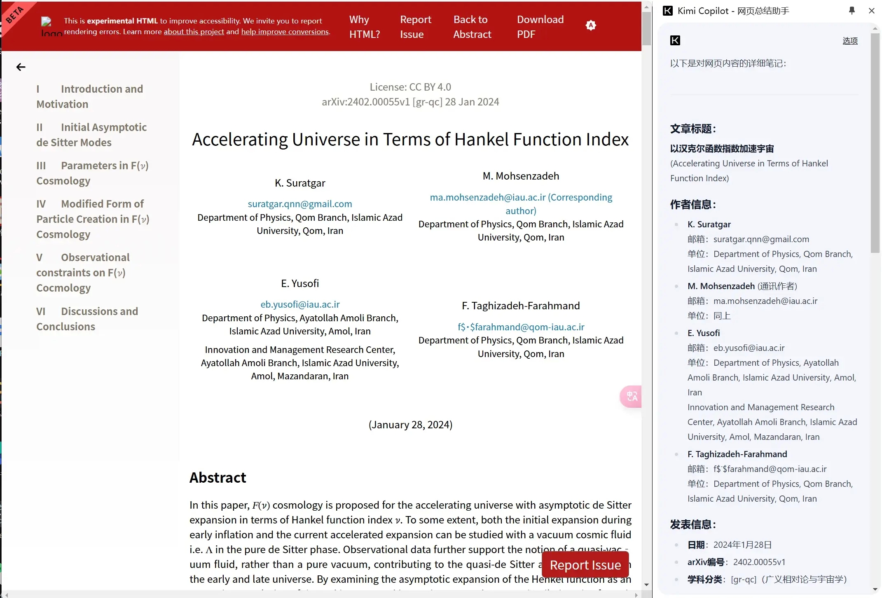Click the pink translate floating icon
The image size is (882, 598).
click(x=631, y=397)
